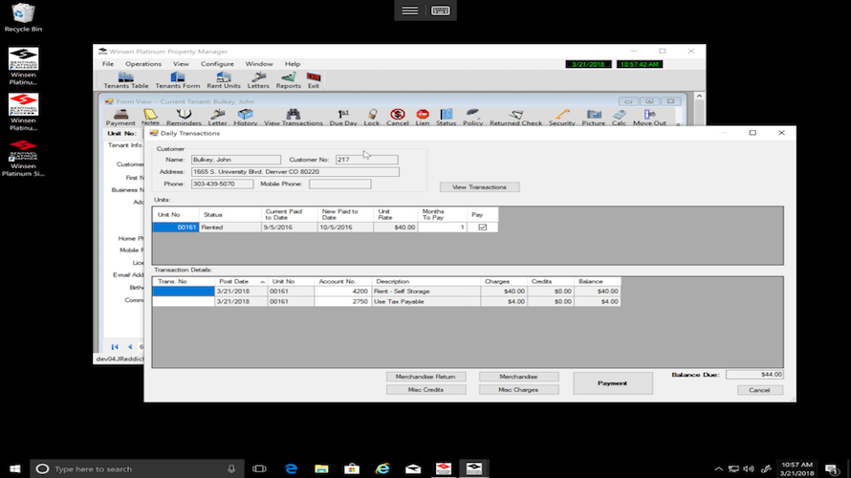Open the Picture toolbar icon
This screenshot has height=478, width=851.
(593, 118)
